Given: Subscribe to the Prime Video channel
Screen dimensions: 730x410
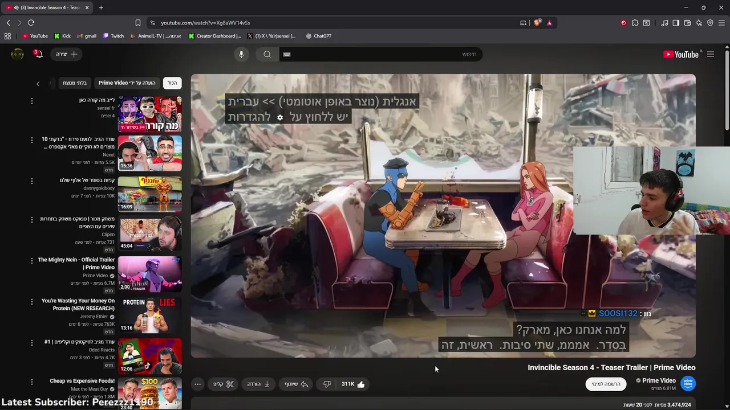Looking at the screenshot, I should (606, 384).
